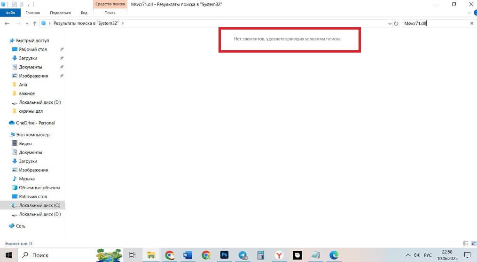Click the Microsoft Edge taskbar icon
The width and height of the screenshot is (477, 262).
pos(334,255)
